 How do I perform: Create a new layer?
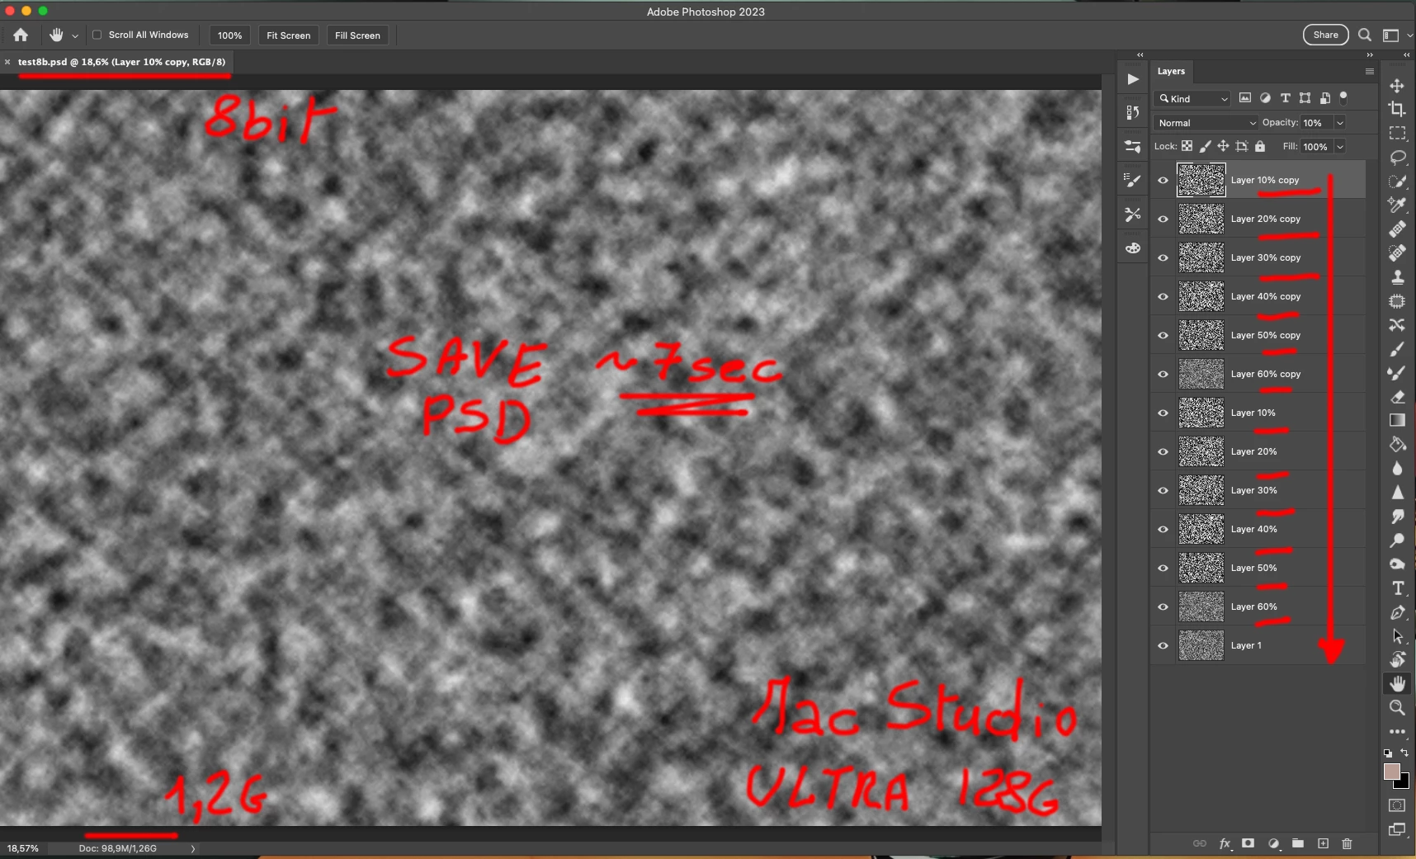click(1323, 843)
